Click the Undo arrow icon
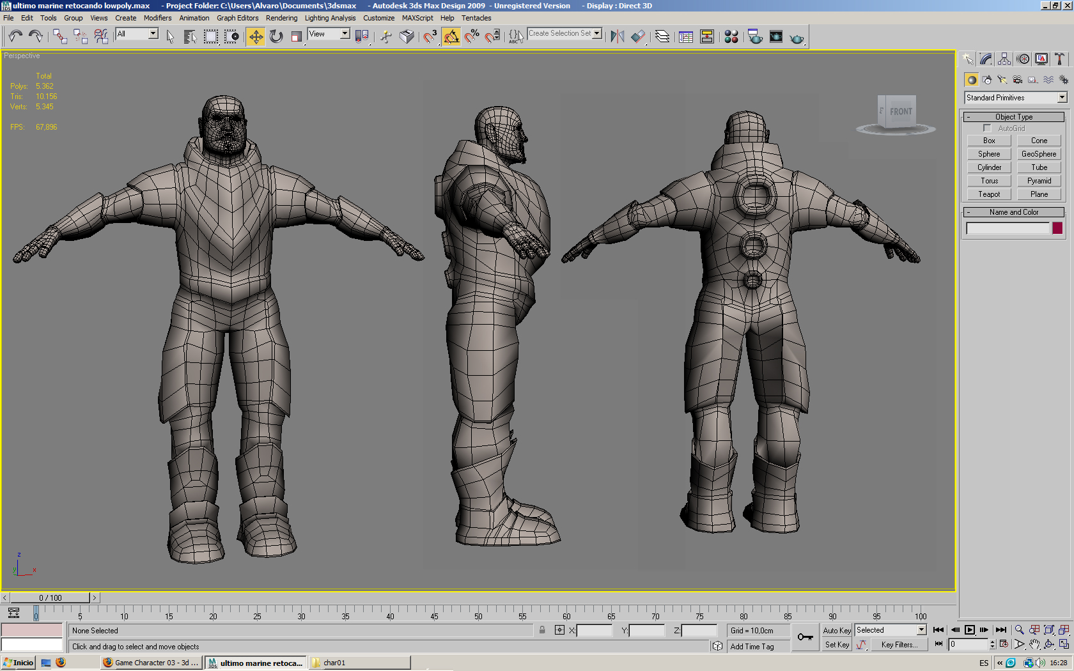 pos(15,37)
